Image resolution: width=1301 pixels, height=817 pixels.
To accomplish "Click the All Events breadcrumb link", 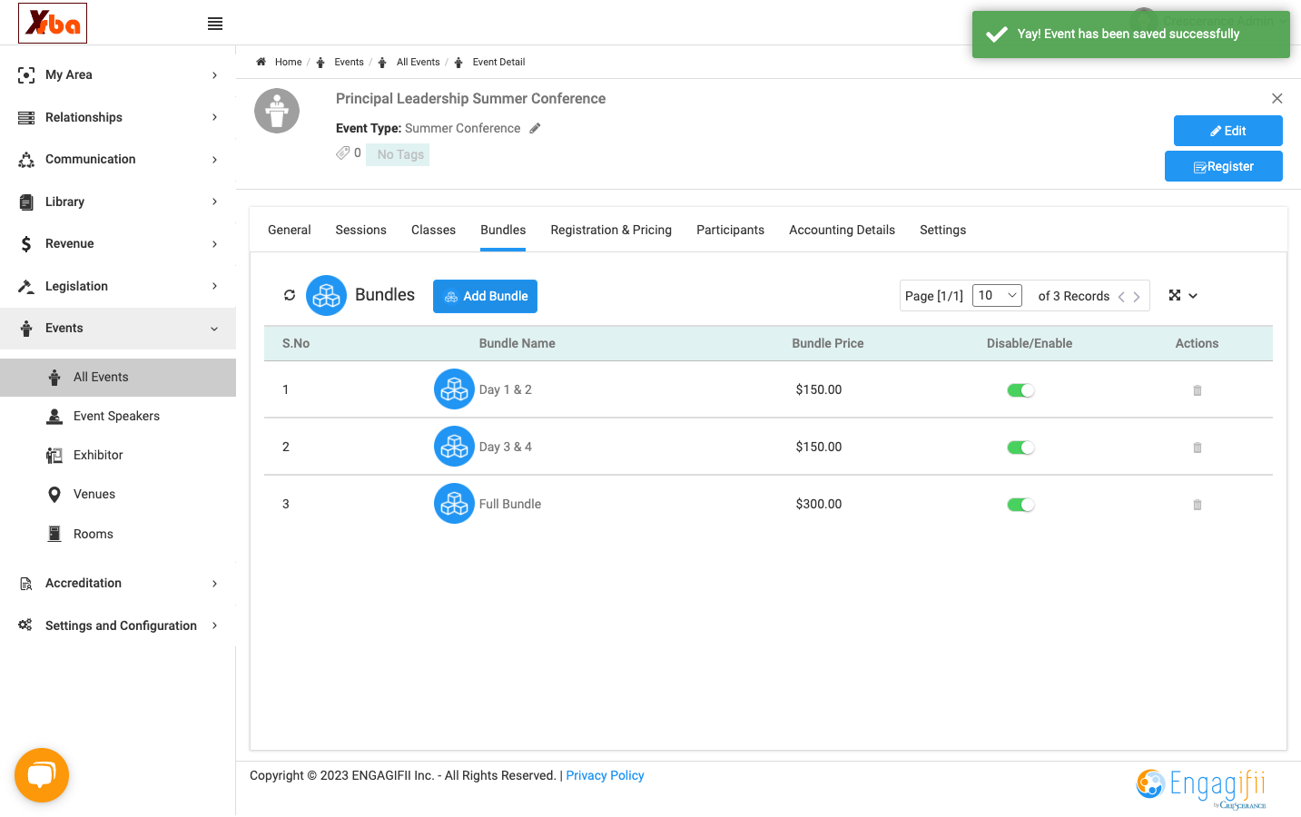I will click(x=418, y=62).
